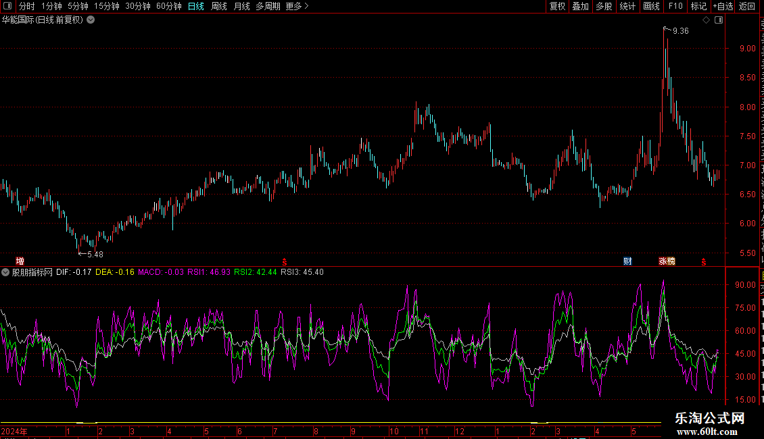Click the 涨榜 marker

pos(667,261)
